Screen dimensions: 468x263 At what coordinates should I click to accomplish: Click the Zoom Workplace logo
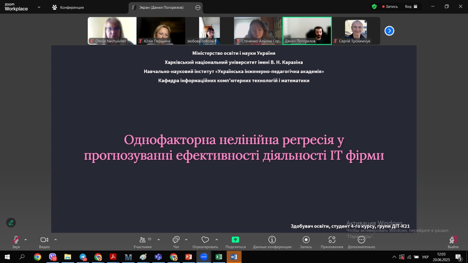[16, 7]
